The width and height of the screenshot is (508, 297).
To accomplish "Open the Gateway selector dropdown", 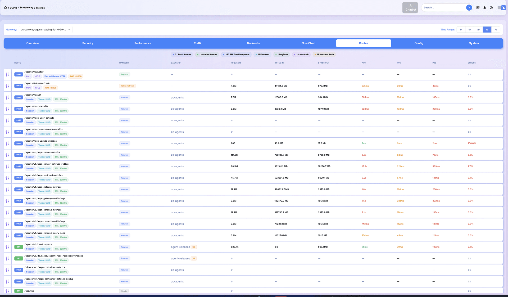I will 46,30.
